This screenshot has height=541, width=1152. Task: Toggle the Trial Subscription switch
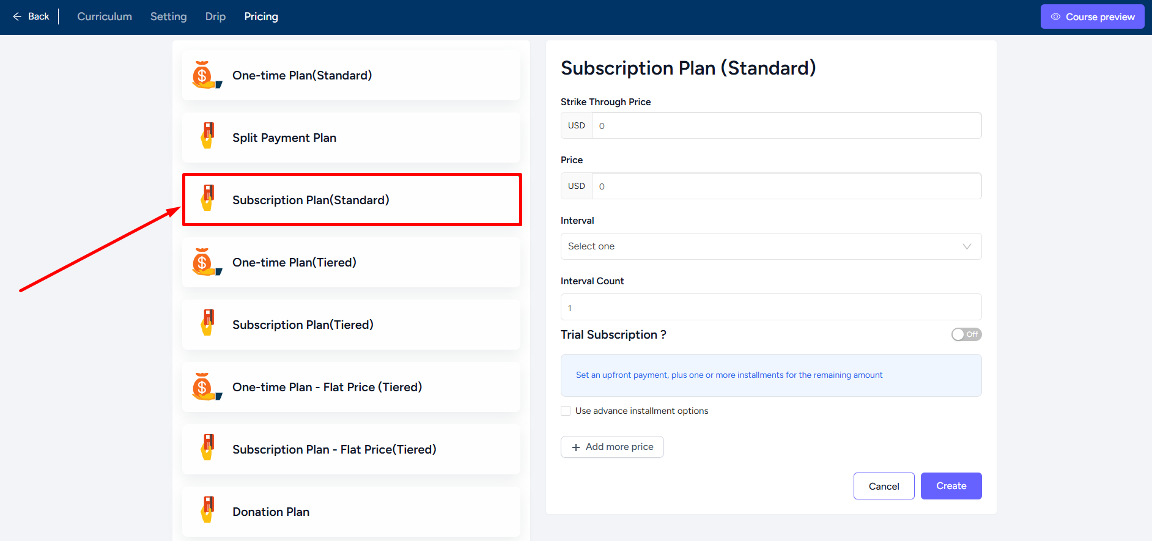[x=966, y=334]
